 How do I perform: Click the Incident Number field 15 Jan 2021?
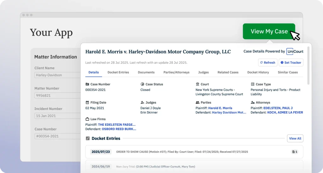(57, 116)
